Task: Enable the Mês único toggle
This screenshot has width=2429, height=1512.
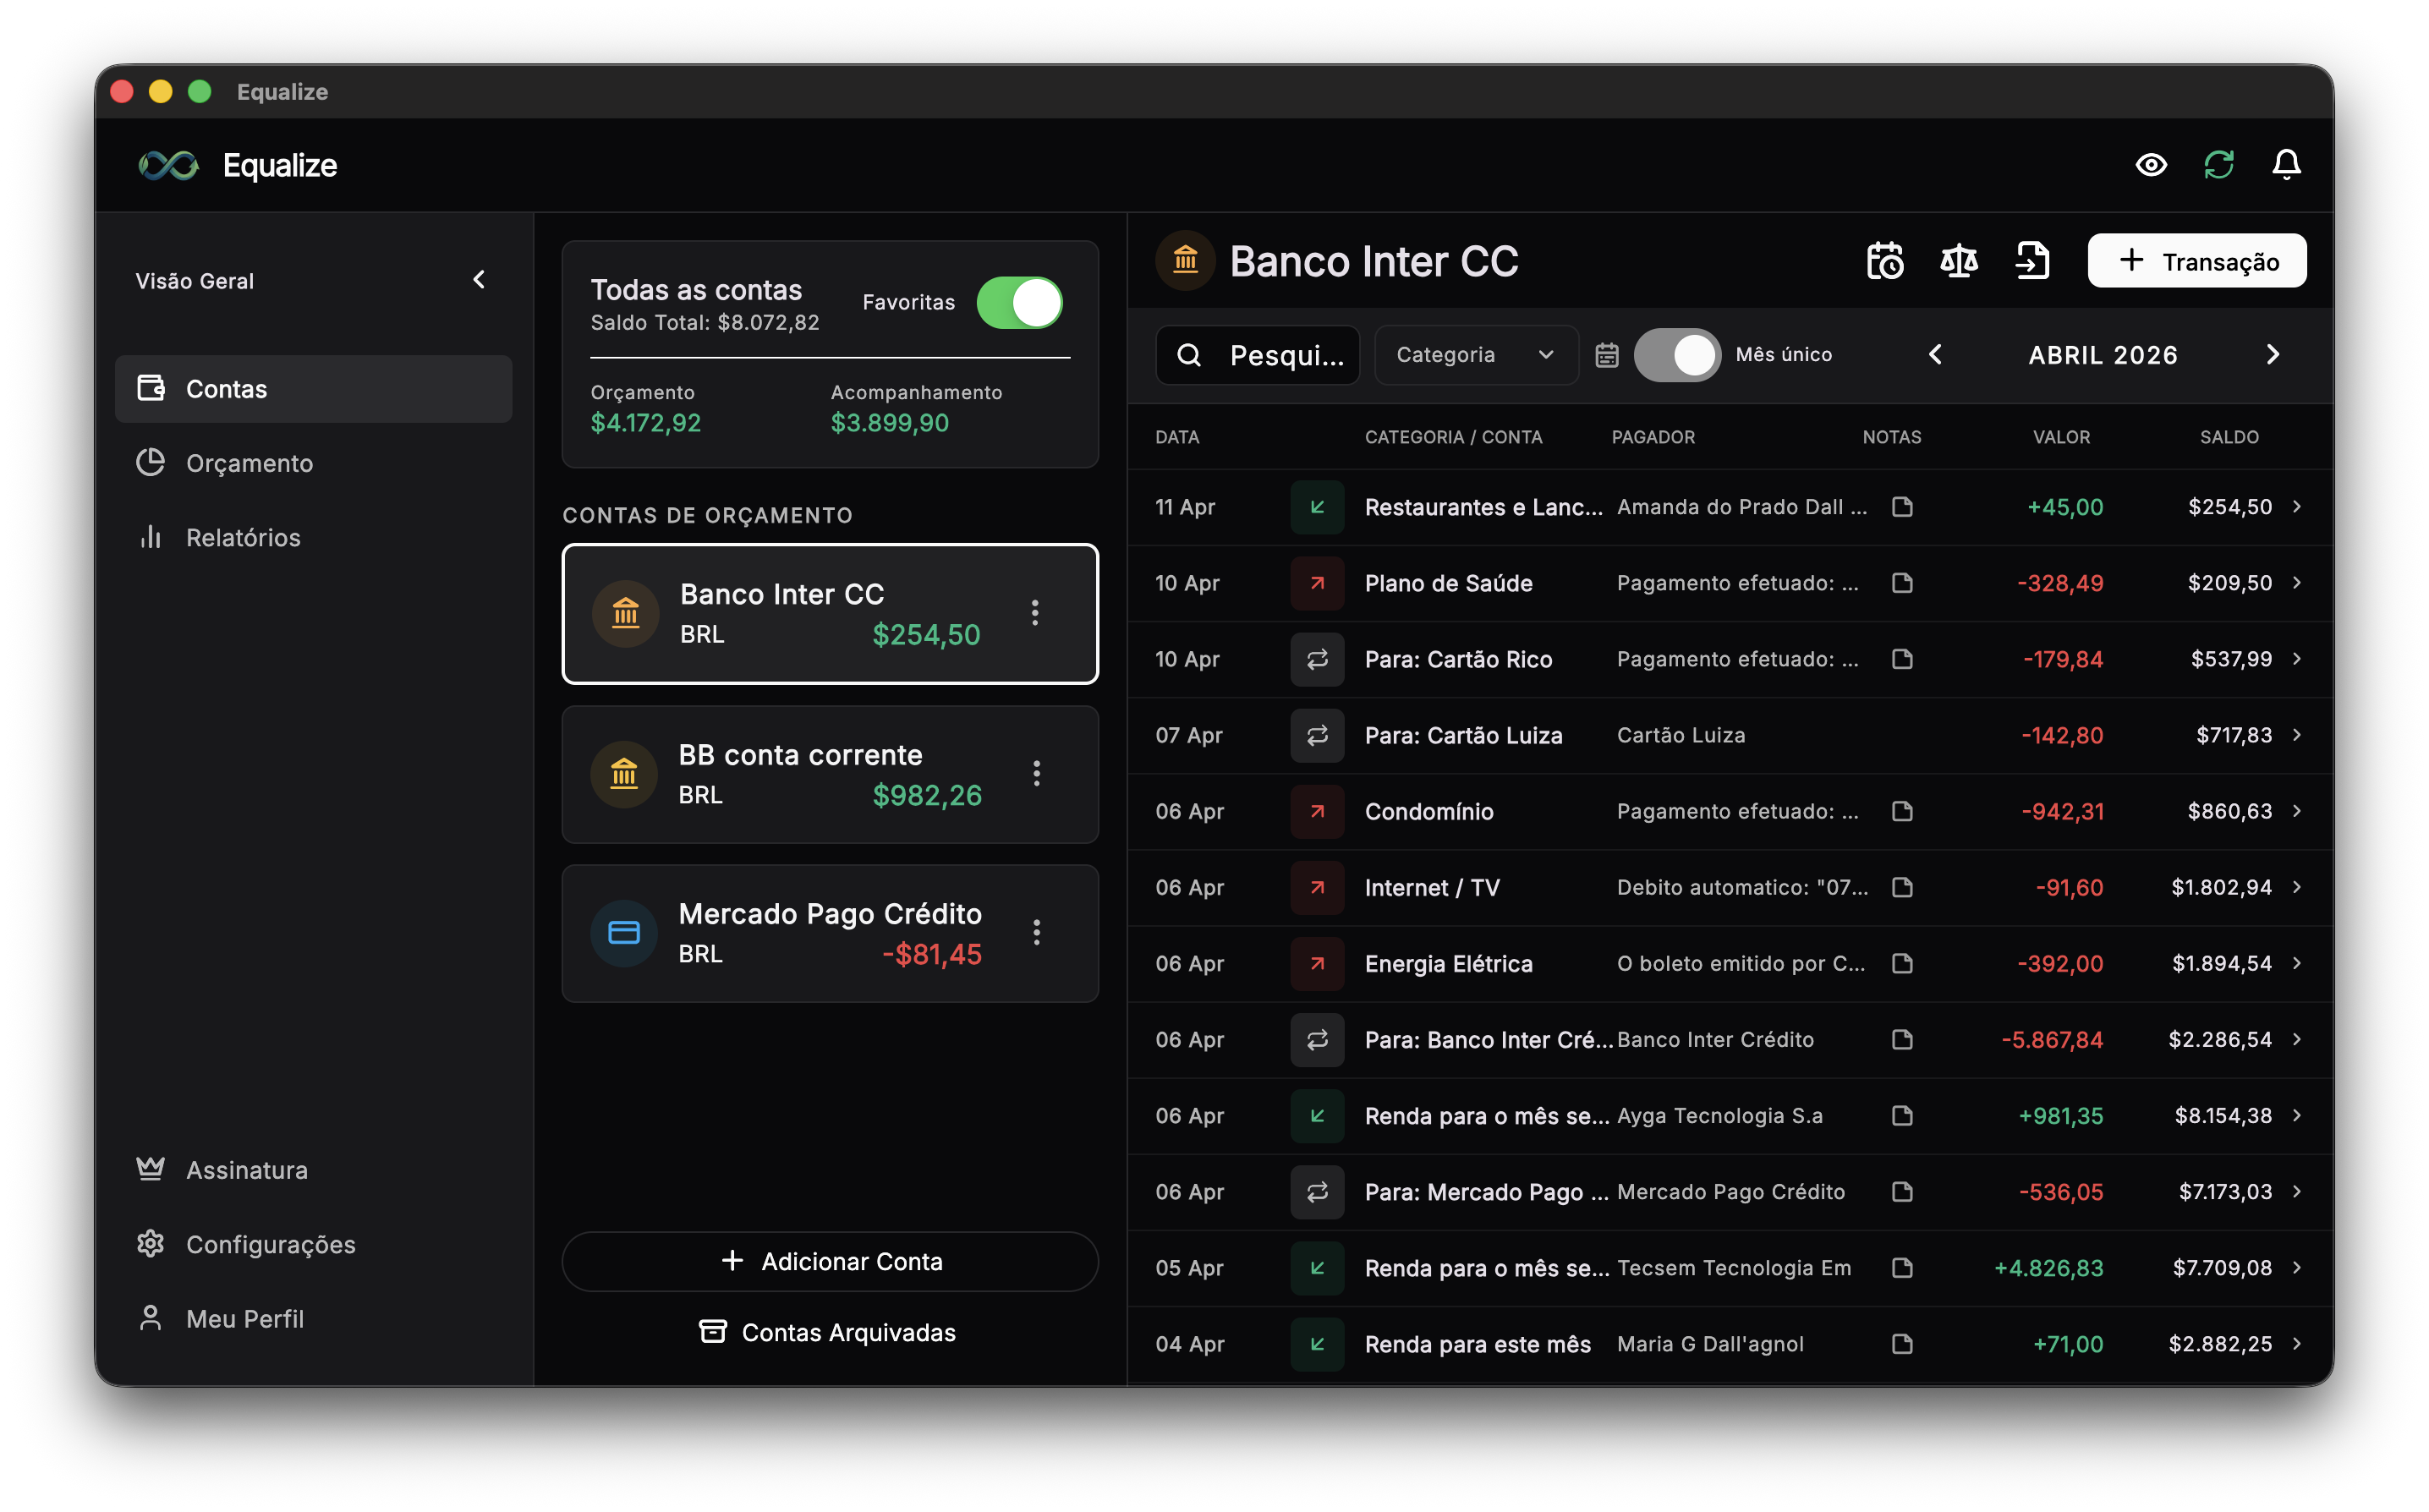Action: (x=1677, y=355)
